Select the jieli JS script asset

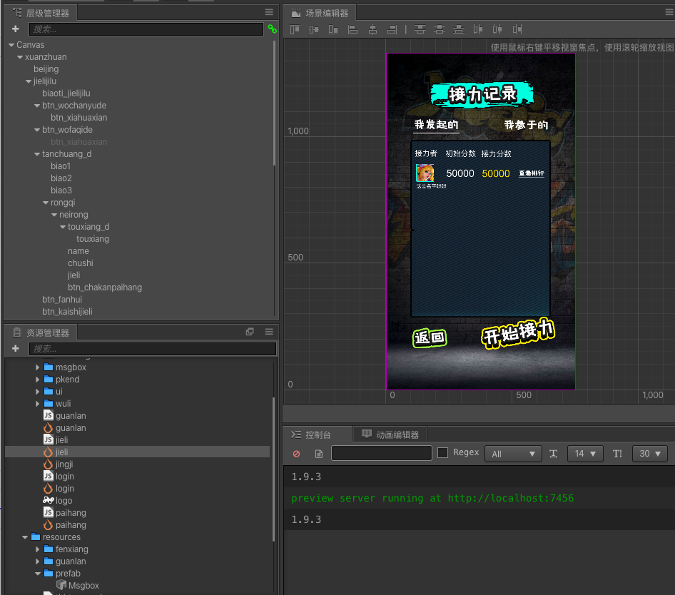pos(56,440)
